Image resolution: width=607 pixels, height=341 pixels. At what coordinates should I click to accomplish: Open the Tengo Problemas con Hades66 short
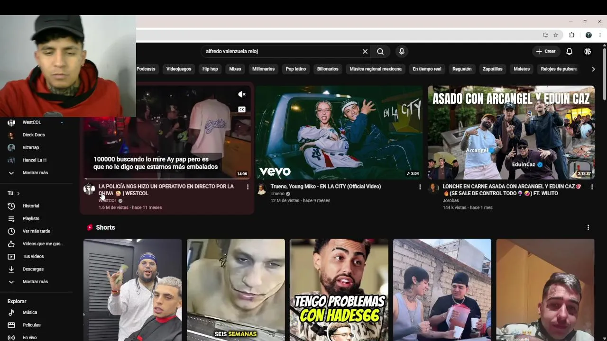339,290
